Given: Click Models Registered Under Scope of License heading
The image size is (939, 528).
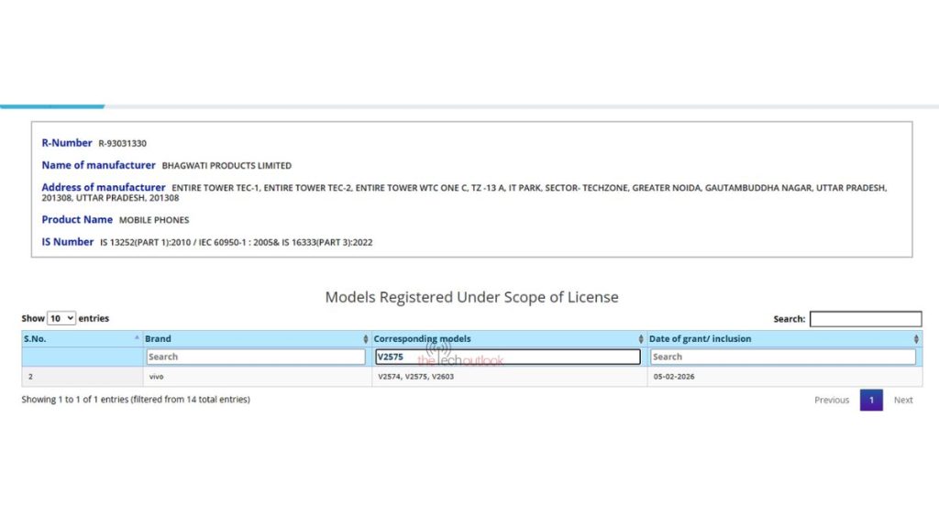Looking at the screenshot, I should 472,297.
